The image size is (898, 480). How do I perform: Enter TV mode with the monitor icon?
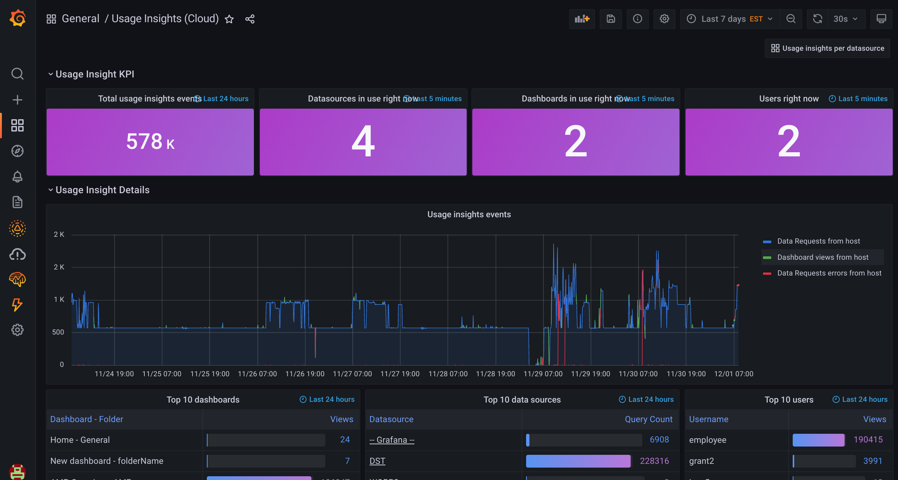[x=881, y=19]
